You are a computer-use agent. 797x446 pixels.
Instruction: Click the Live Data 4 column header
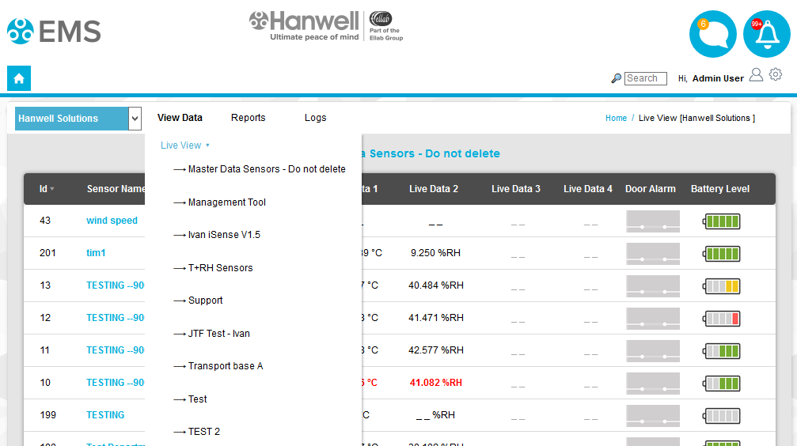[x=588, y=189]
